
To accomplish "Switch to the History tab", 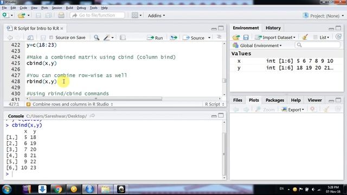I will point(273,28).
